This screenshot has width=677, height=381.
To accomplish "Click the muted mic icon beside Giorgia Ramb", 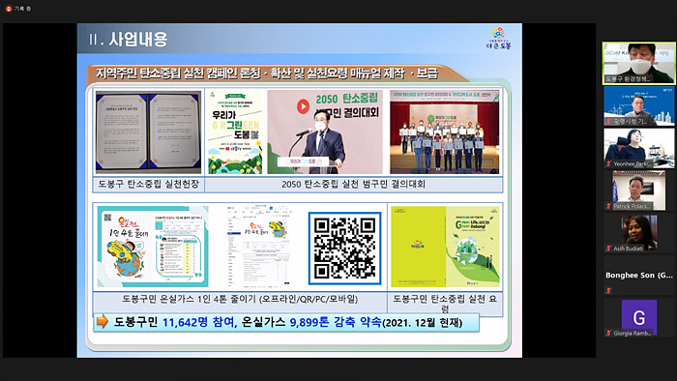I will tap(608, 333).
